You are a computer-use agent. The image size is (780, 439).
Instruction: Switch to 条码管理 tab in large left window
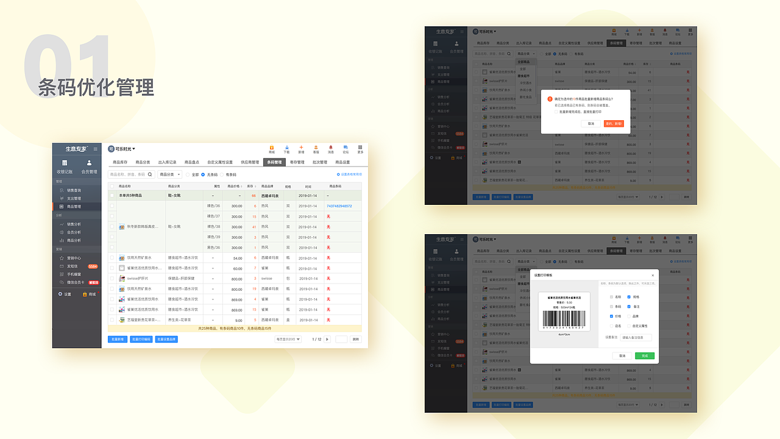pos(274,162)
